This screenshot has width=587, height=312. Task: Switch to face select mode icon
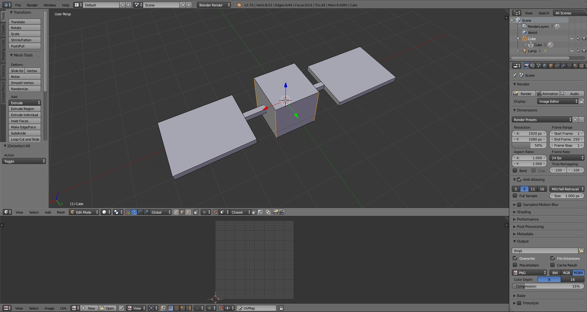(x=188, y=212)
